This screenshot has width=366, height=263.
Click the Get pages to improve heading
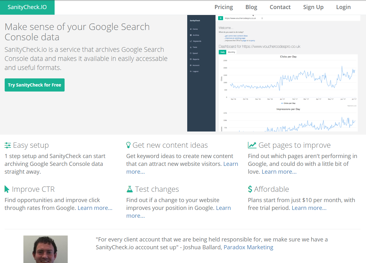(x=294, y=145)
